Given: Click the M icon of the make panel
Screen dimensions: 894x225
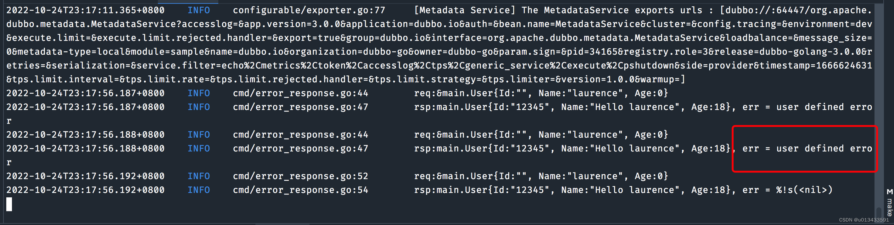Looking at the screenshot, I should pyautogui.click(x=890, y=192).
